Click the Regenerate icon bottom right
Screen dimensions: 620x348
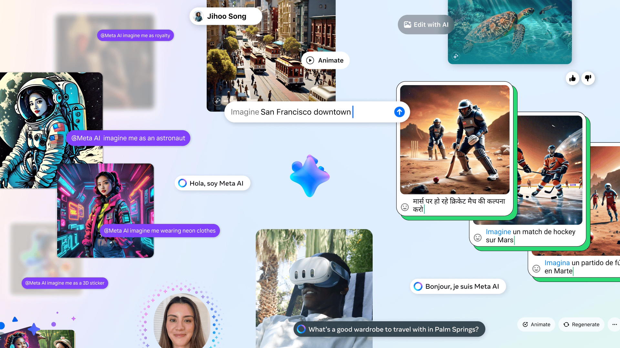coord(566,324)
